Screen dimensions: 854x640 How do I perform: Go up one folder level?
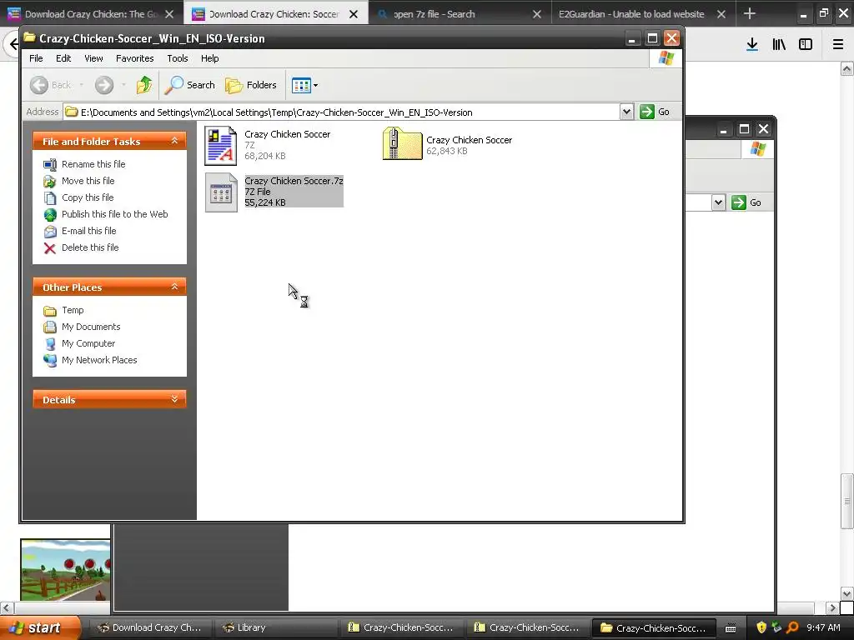pos(144,85)
